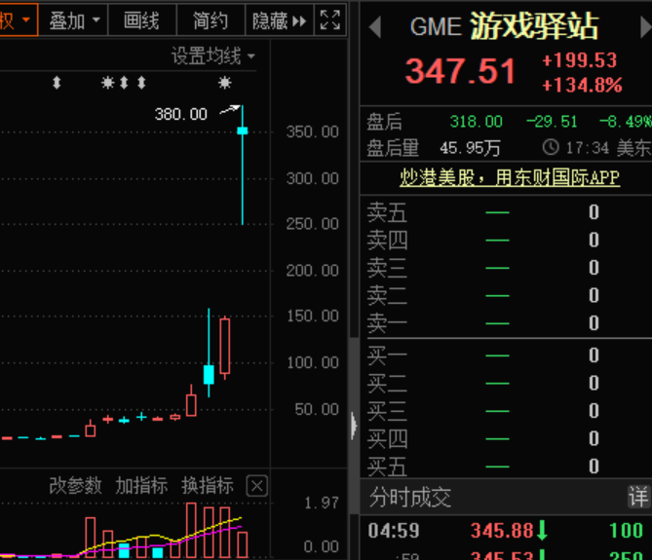Open the orange-outlined 权 dropdown
Viewport: 652px width, 560px height.
point(18,19)
